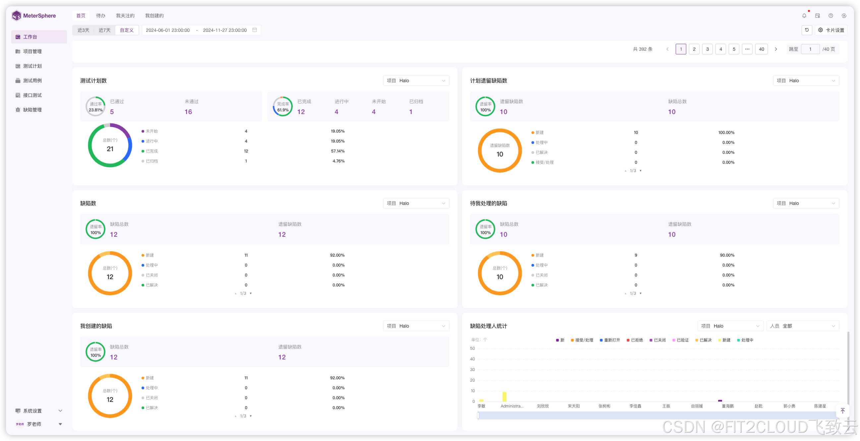Open the task center icon beside the bell
Viewport: 860px width, 441px height.
pos(818,16)
